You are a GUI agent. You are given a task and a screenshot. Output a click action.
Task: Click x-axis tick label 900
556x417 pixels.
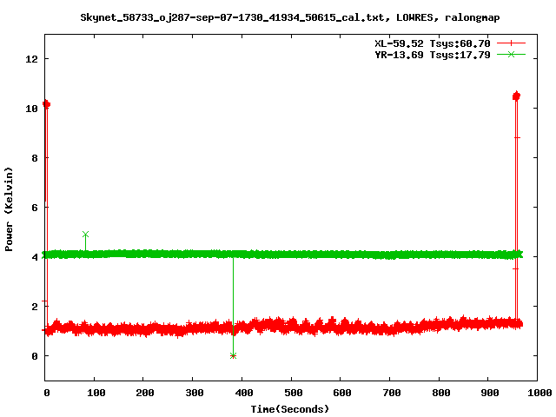[x=490, y=393]
